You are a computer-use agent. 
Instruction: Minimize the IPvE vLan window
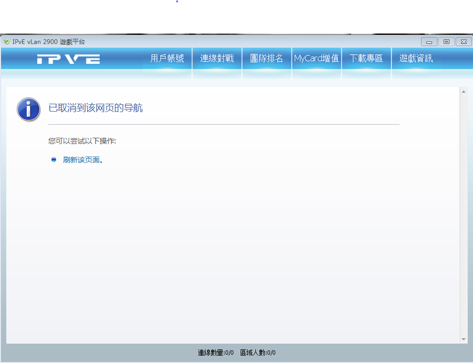(429, 42)
